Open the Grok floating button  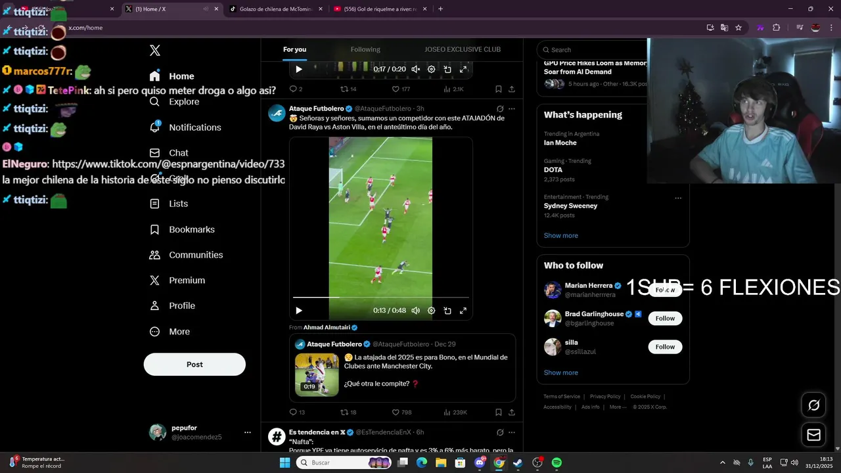point(814,405)
